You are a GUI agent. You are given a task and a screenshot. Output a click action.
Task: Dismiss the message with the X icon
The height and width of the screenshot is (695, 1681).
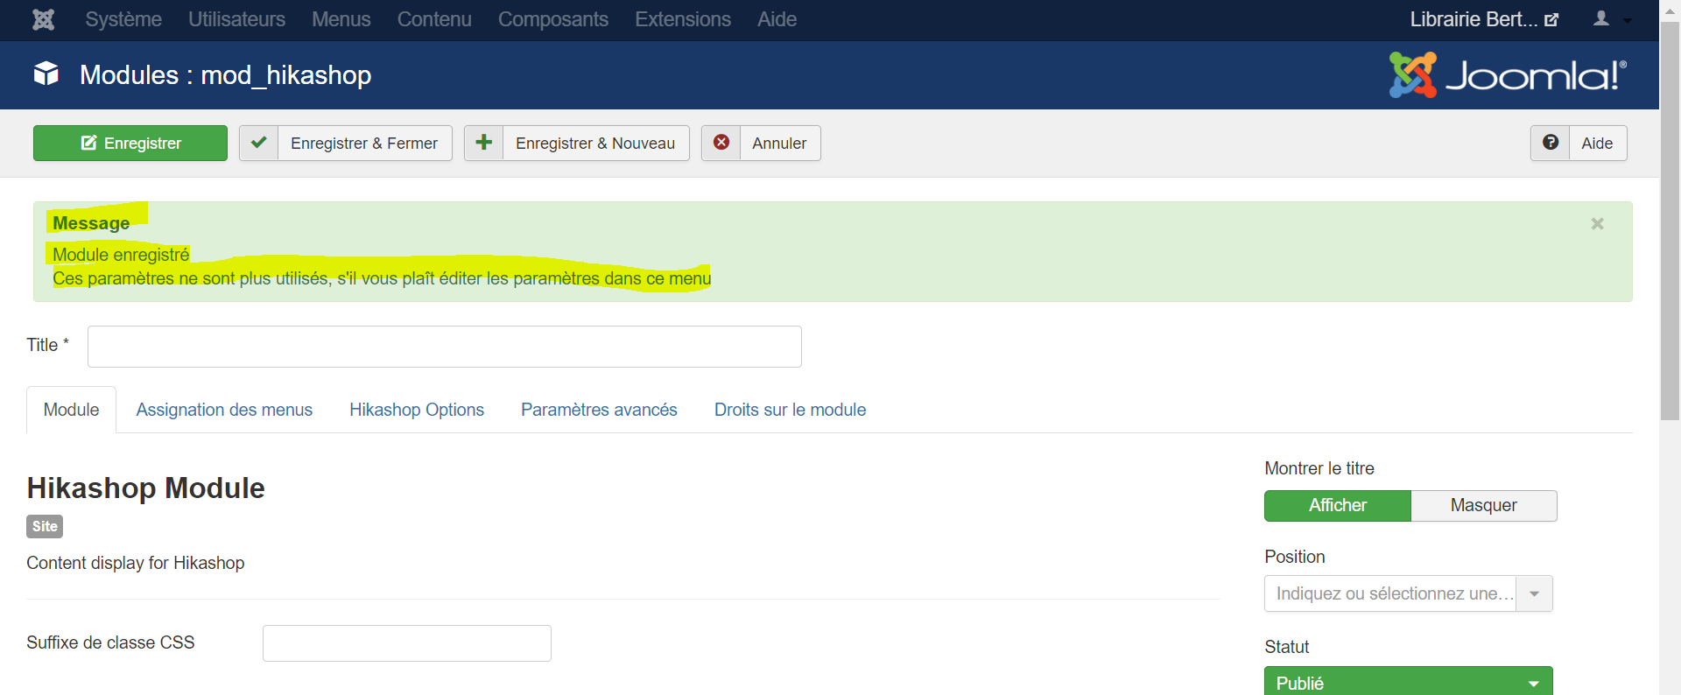pyautogui.click(x=1597, y=224)
